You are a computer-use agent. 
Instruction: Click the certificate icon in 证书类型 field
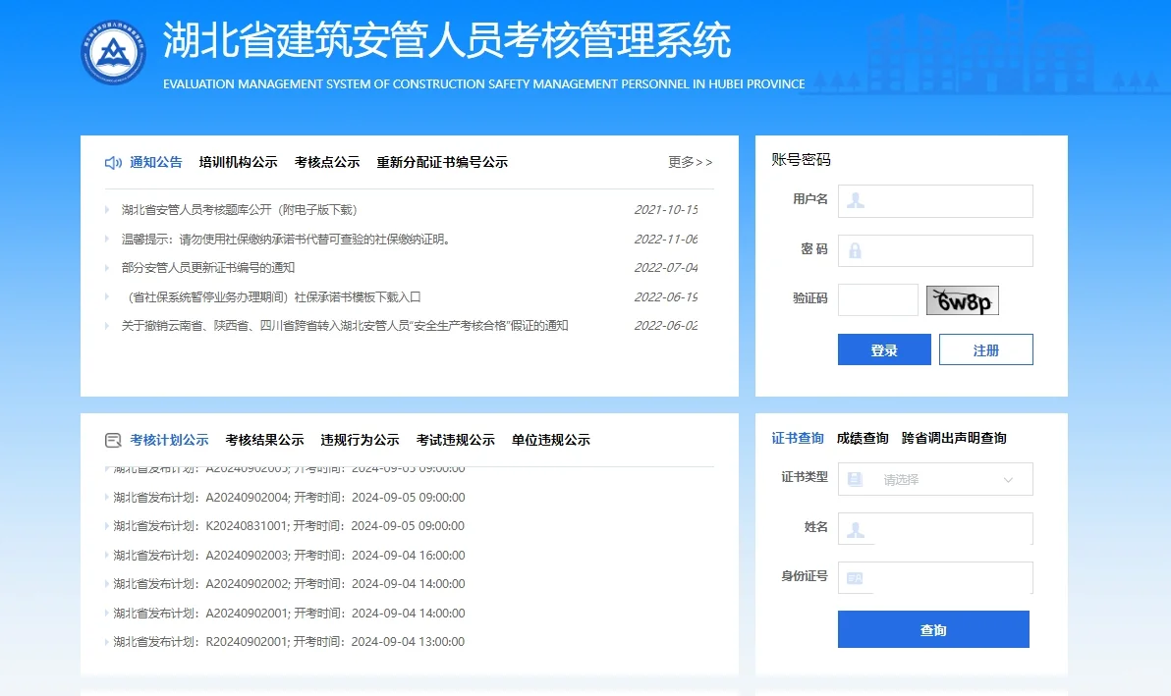856,479
